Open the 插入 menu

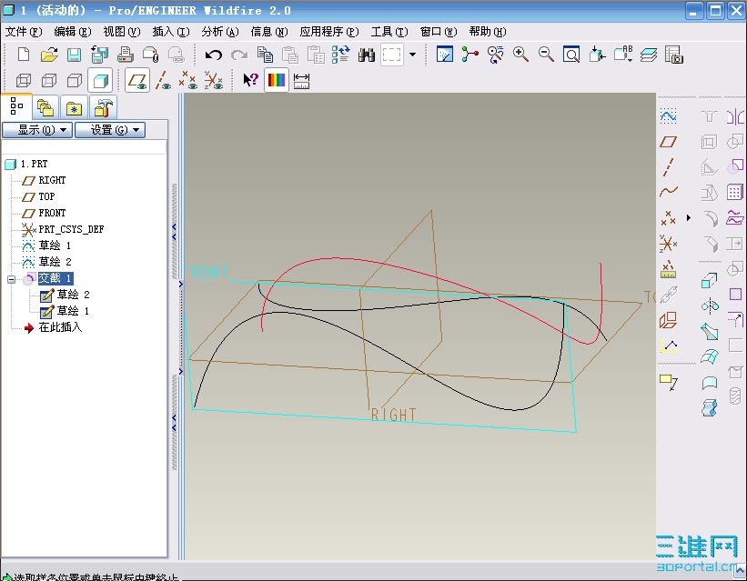(x=170, y=32)
